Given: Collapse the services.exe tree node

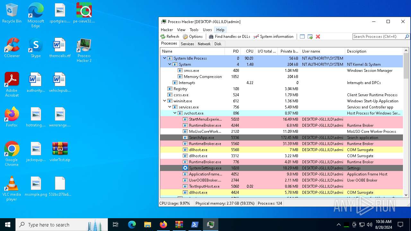Looking at the screenshot, I should click(170, 107).
